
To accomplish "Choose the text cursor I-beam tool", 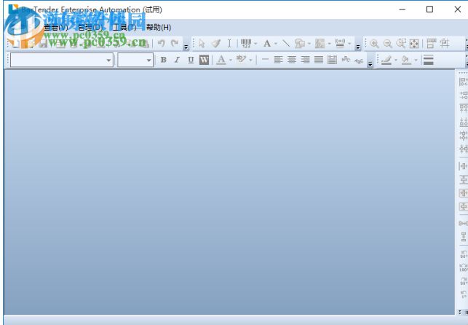I will [229, 44].
